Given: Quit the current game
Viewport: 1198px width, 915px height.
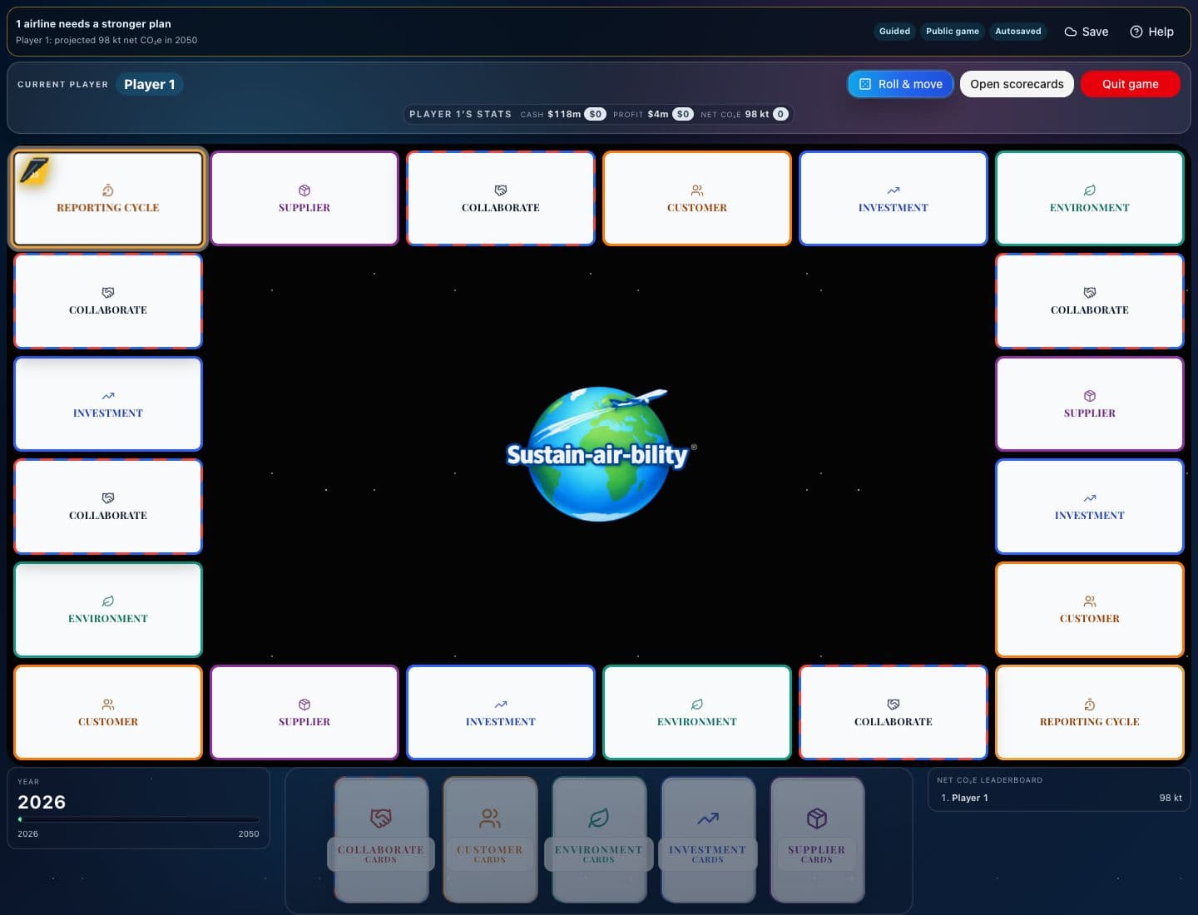Looking at the screenshot, I should click(1130, 84).
